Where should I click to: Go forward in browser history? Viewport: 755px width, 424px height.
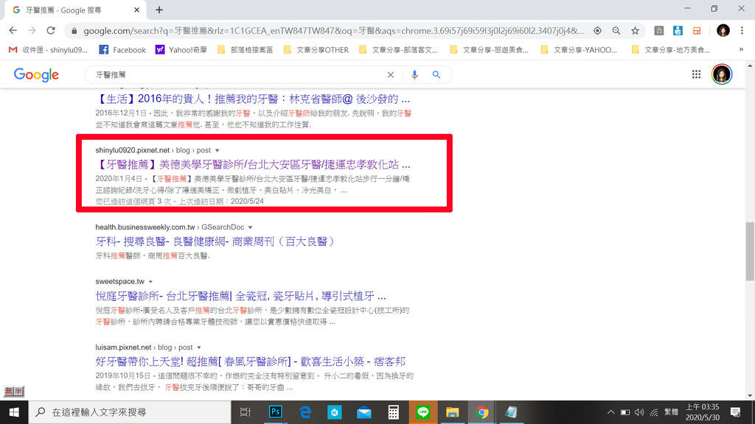[32, 30]
